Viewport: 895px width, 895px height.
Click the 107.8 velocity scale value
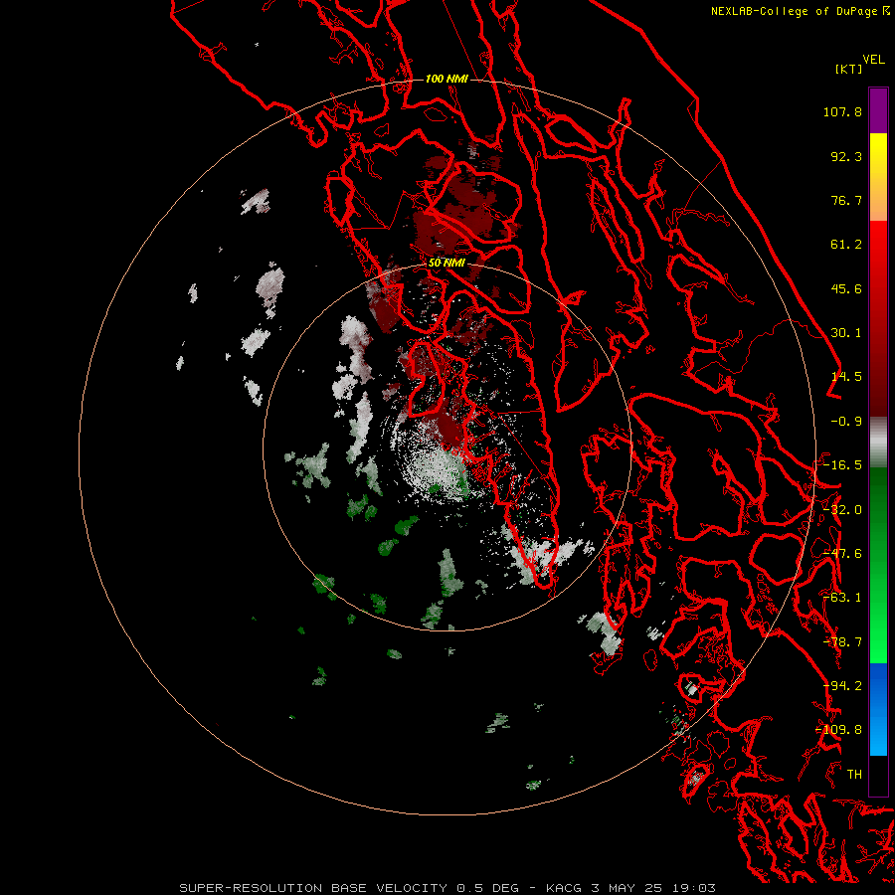842,111
